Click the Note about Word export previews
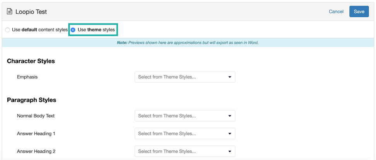376x160 pixels. click(188, 43)
